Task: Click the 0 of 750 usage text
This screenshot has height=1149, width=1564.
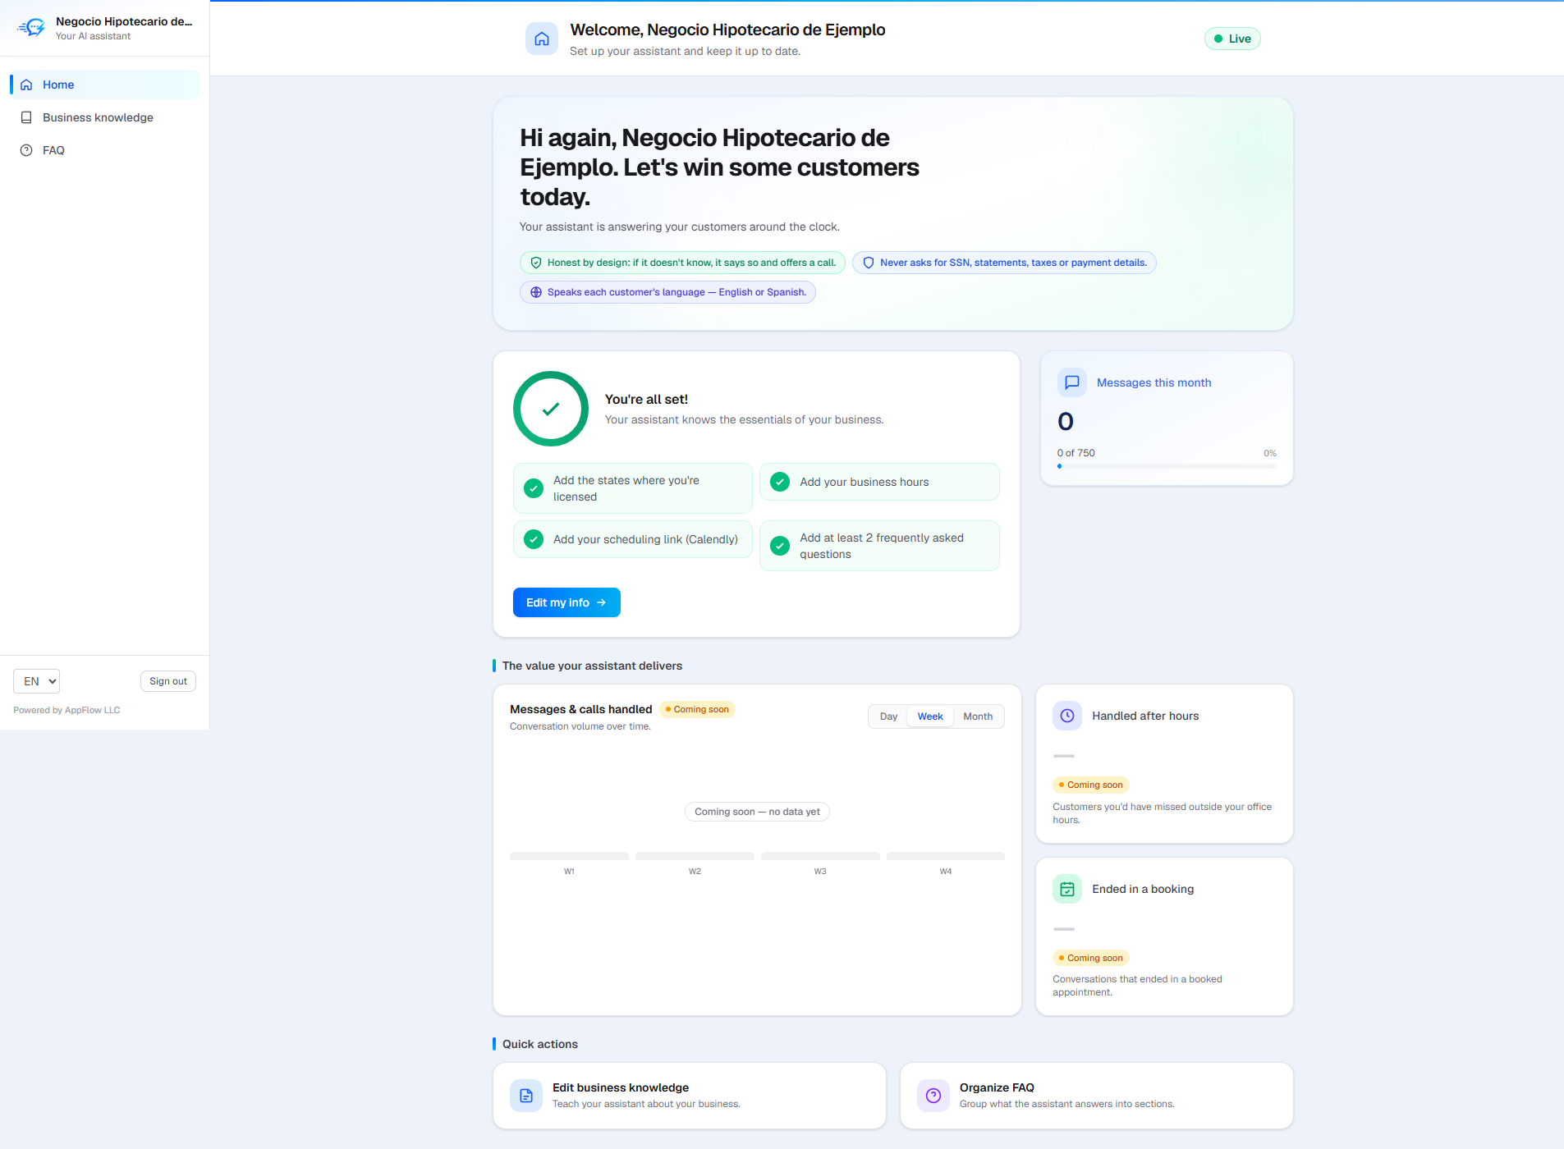Action: 1076,453
